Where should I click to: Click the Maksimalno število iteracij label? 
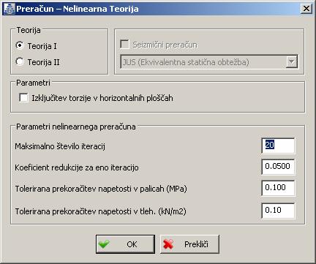(60, 146)
